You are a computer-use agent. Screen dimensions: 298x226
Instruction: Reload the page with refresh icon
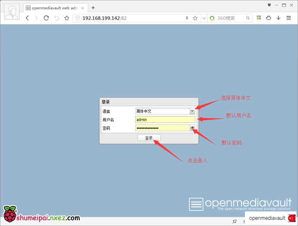coord(46,18)
